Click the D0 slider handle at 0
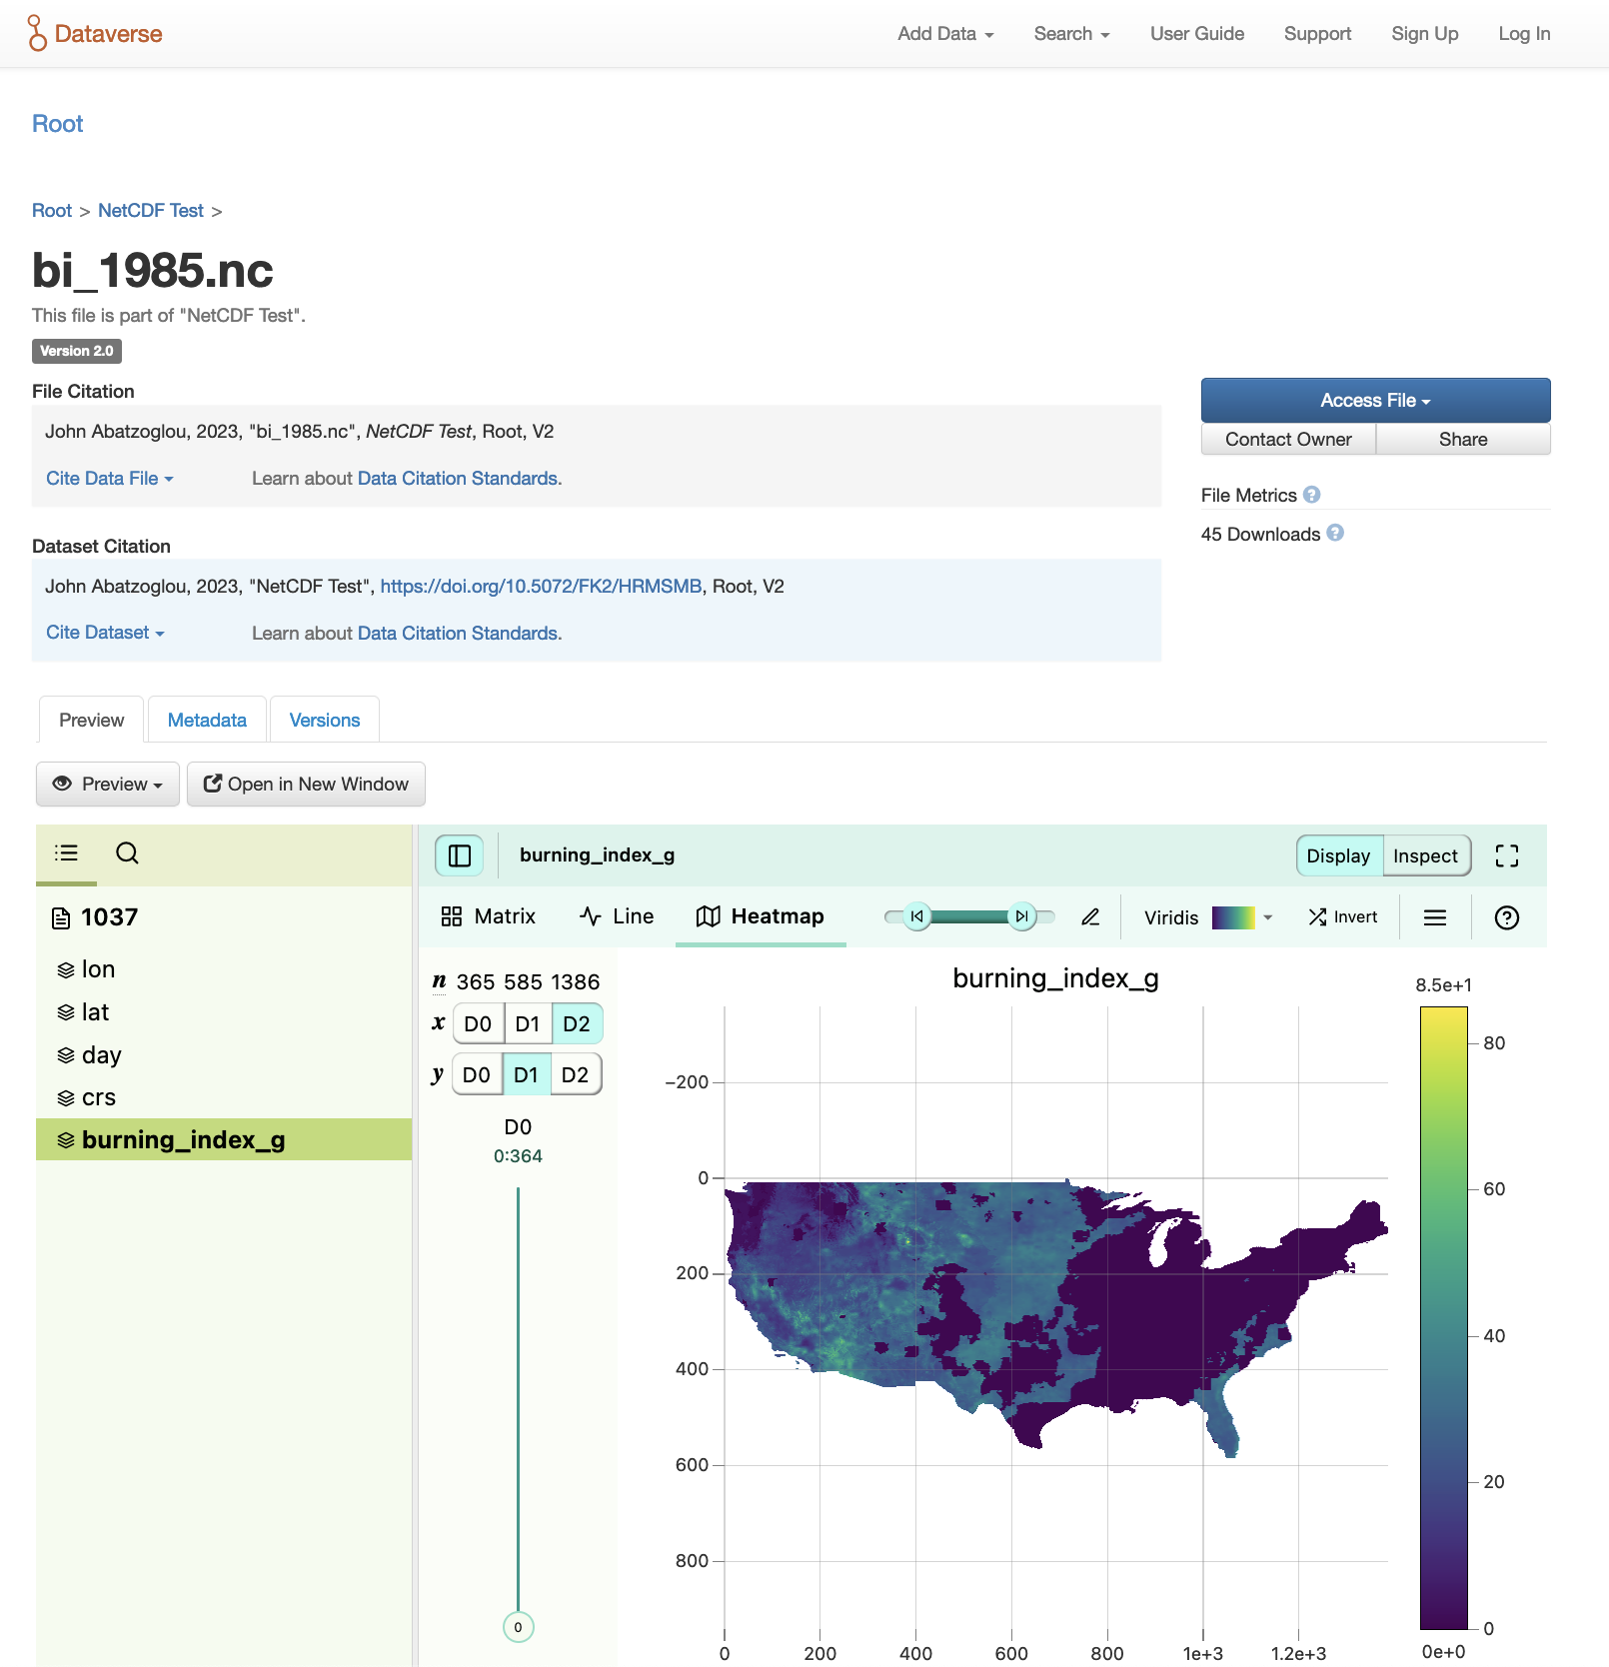This screenshot has width=1609, height=1667. click(518, 1627)
